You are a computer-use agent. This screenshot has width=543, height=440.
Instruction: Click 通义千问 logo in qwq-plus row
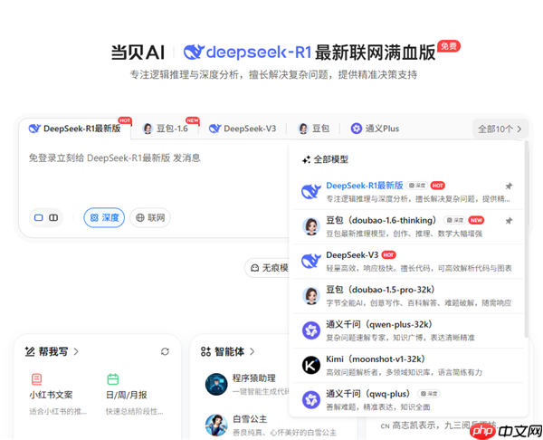pos(311,400)
